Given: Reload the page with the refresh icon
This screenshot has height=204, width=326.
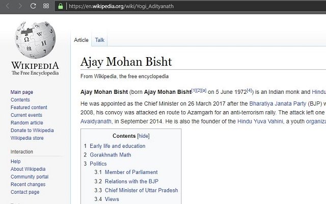Looking at the screenshot, I should (33, 6).
